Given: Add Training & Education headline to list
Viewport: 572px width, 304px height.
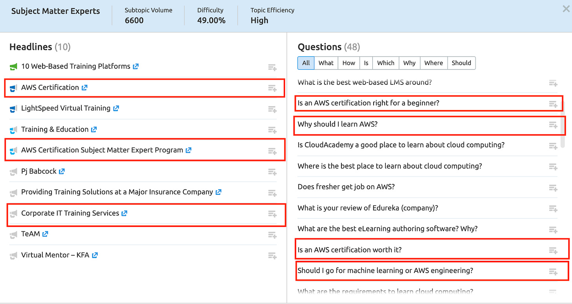Looking at the screenshot, I should [272, 130].
